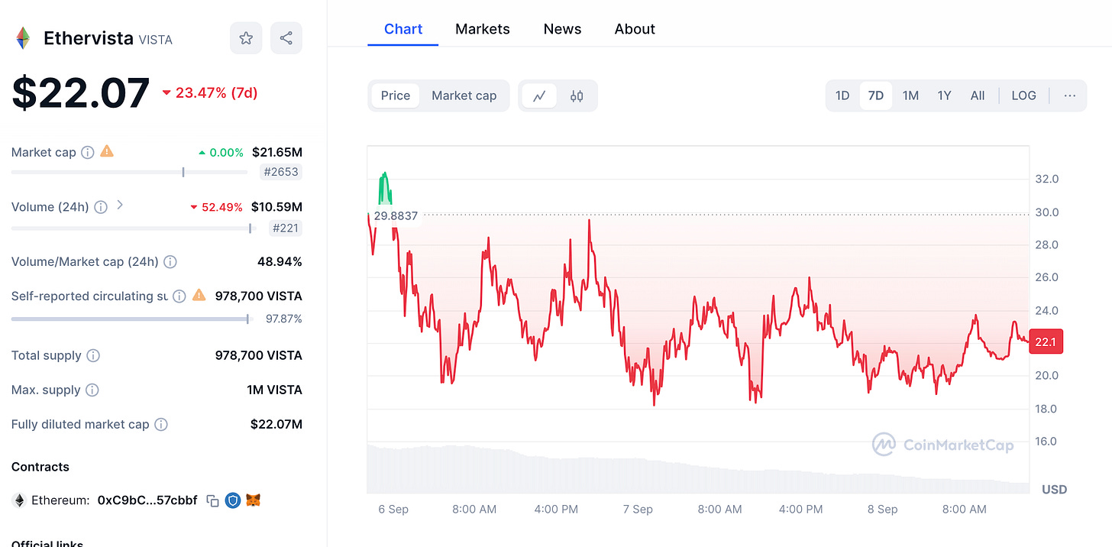The width and height of the screenshot is (1112, 547).
Task: Click the $10.59M volume value
Action: (276, 207)
